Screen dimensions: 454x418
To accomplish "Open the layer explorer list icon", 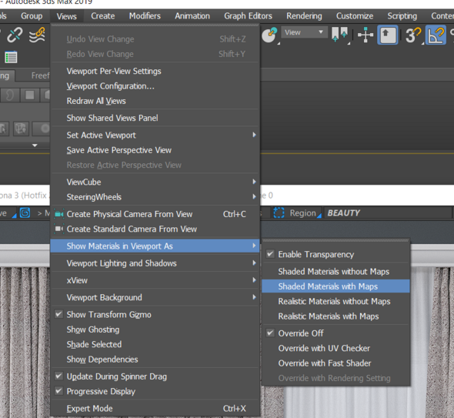I will pos(11,57).
